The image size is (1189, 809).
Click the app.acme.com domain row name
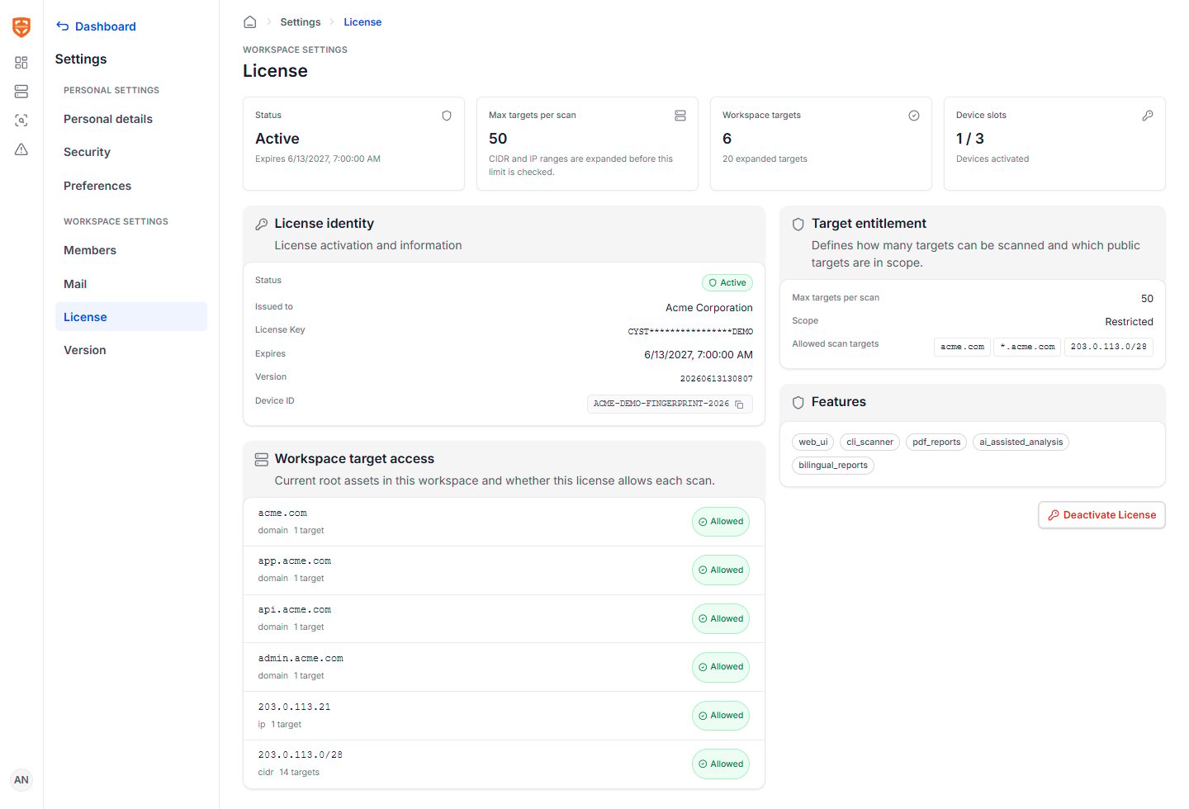coord(295,561)
